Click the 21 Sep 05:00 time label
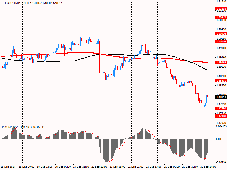This screenshot has width=227, height=170. (x=117, y=167)
